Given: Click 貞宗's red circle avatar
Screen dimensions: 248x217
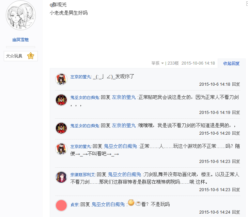Looking at the screenshot, I should tap(61, 205).
